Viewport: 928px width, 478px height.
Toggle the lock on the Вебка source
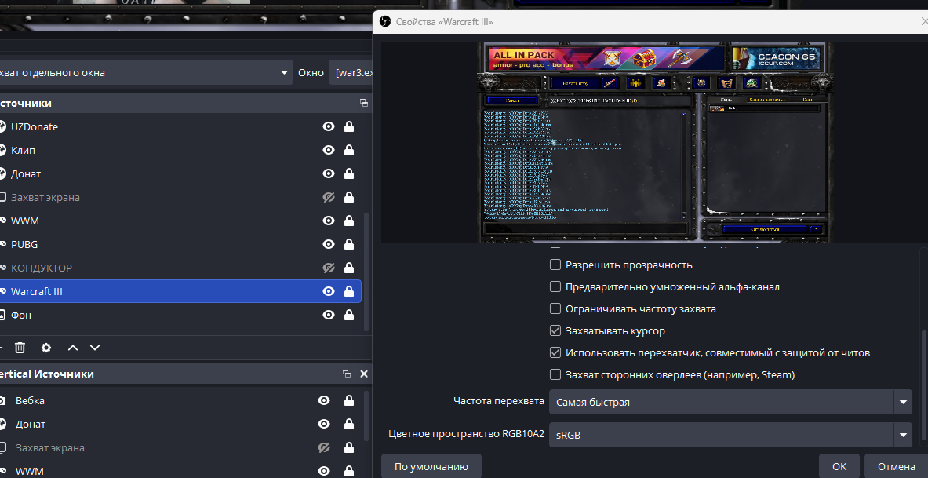coord(349,401)
